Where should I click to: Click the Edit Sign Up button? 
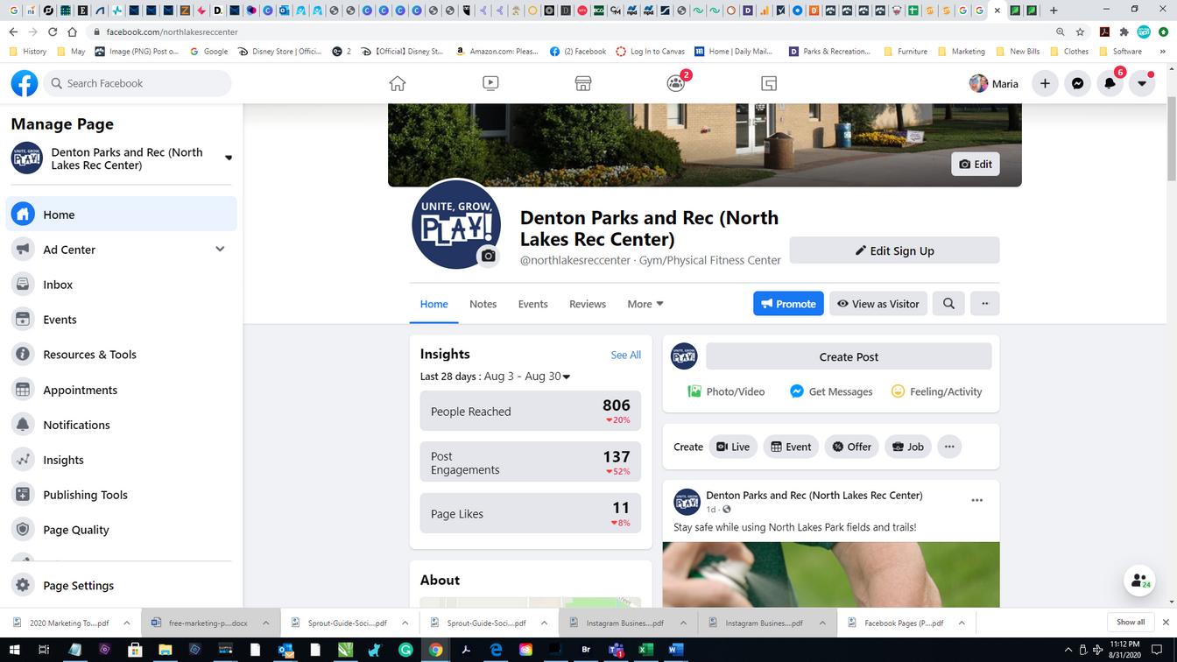[x=894, y=250]
